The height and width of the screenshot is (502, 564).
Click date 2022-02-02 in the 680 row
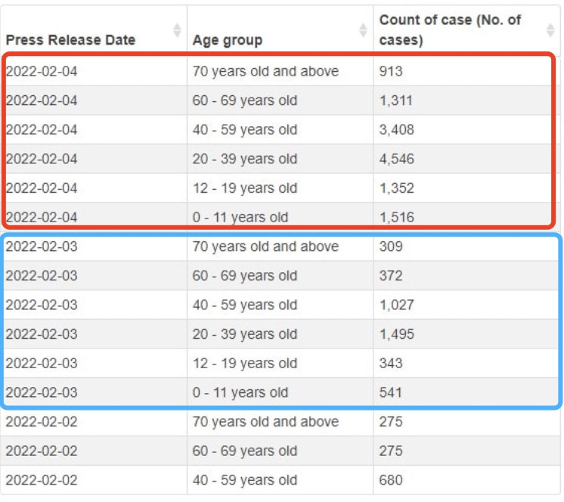click(x=42, y=480)
